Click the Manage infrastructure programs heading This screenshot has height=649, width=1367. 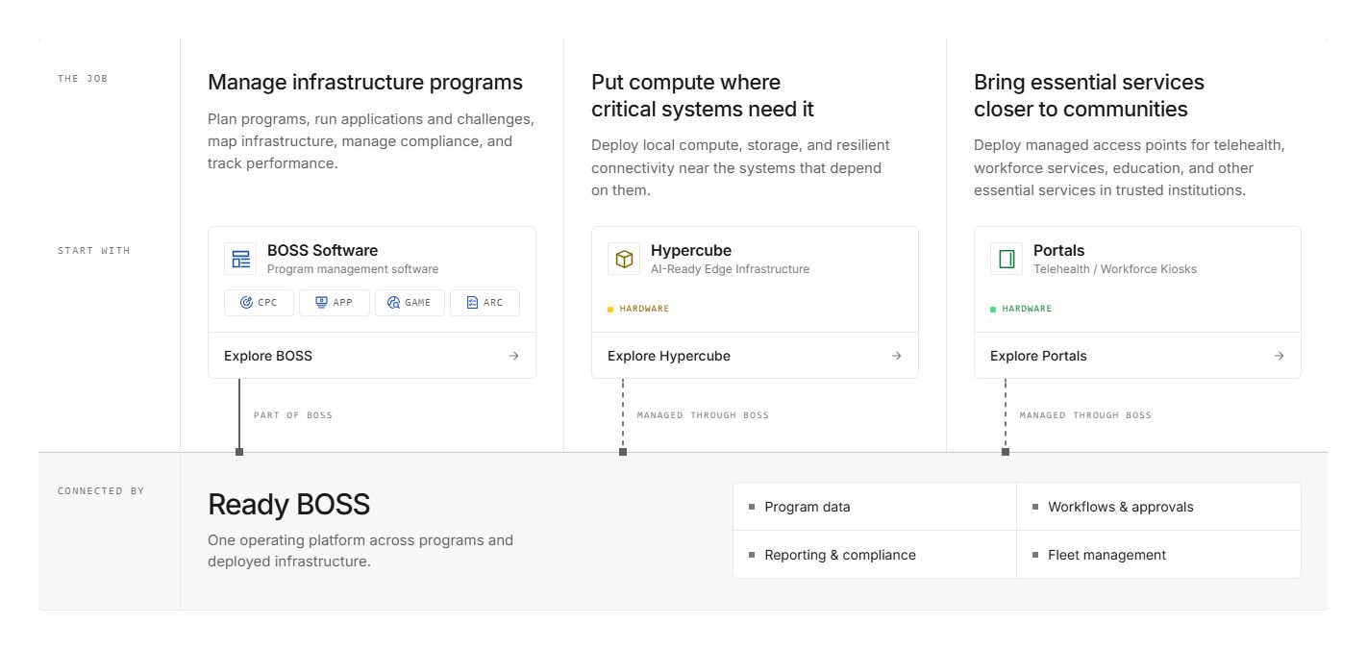[365, 83]
